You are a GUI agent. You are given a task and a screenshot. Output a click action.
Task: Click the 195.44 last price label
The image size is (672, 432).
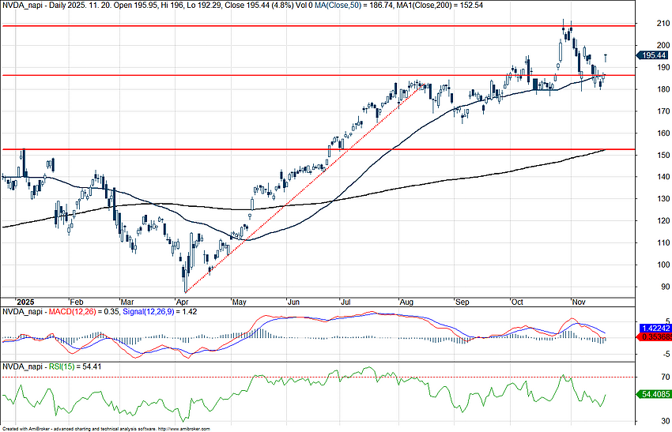[x=653, y=55]
